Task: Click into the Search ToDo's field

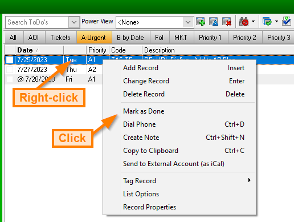Action: point(37,22)
